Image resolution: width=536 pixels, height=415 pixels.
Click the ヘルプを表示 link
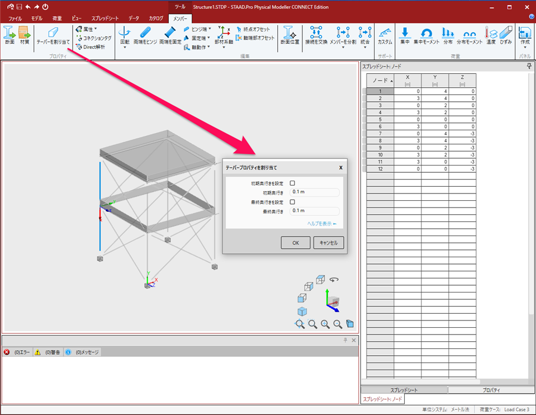[322, 223]
